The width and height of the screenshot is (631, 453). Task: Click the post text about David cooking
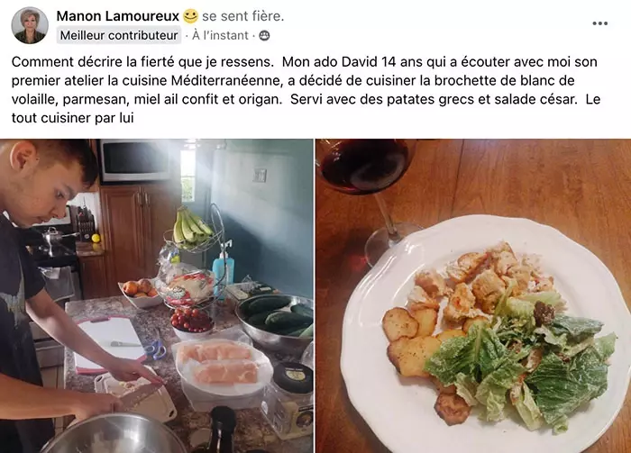click(306, 90)
